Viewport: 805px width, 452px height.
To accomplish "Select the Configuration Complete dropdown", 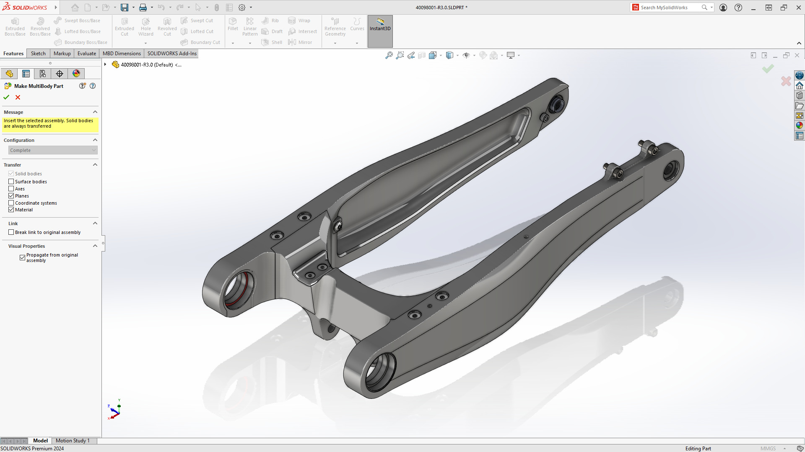I will (52, 149).
